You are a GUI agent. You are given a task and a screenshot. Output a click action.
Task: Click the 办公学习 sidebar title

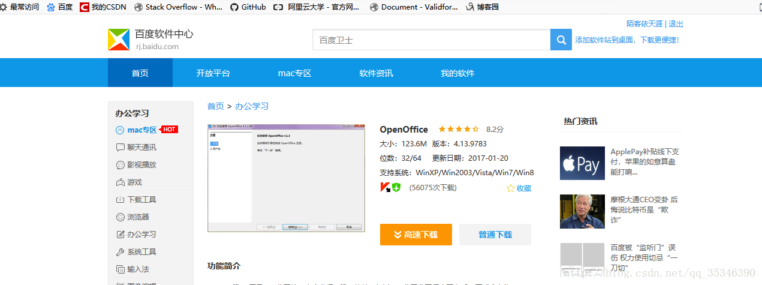132,113
